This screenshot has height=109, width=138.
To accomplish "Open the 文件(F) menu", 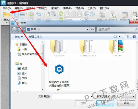I will (7, 8).
